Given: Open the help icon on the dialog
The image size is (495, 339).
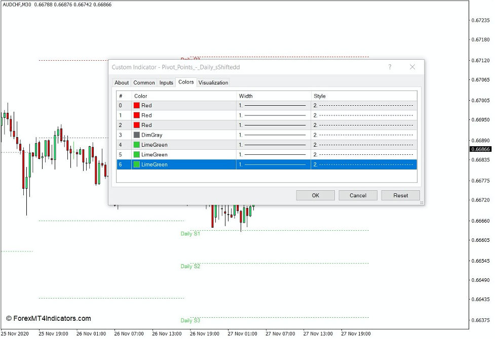Looking at the screenshot, I should (390, 67).
